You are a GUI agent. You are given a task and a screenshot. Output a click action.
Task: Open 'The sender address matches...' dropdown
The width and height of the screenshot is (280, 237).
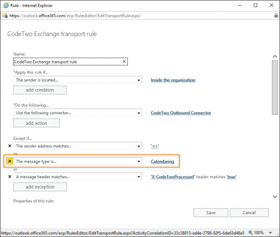[78, 146]
